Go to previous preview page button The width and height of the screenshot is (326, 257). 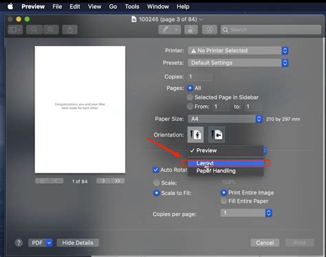pos(56,181)
